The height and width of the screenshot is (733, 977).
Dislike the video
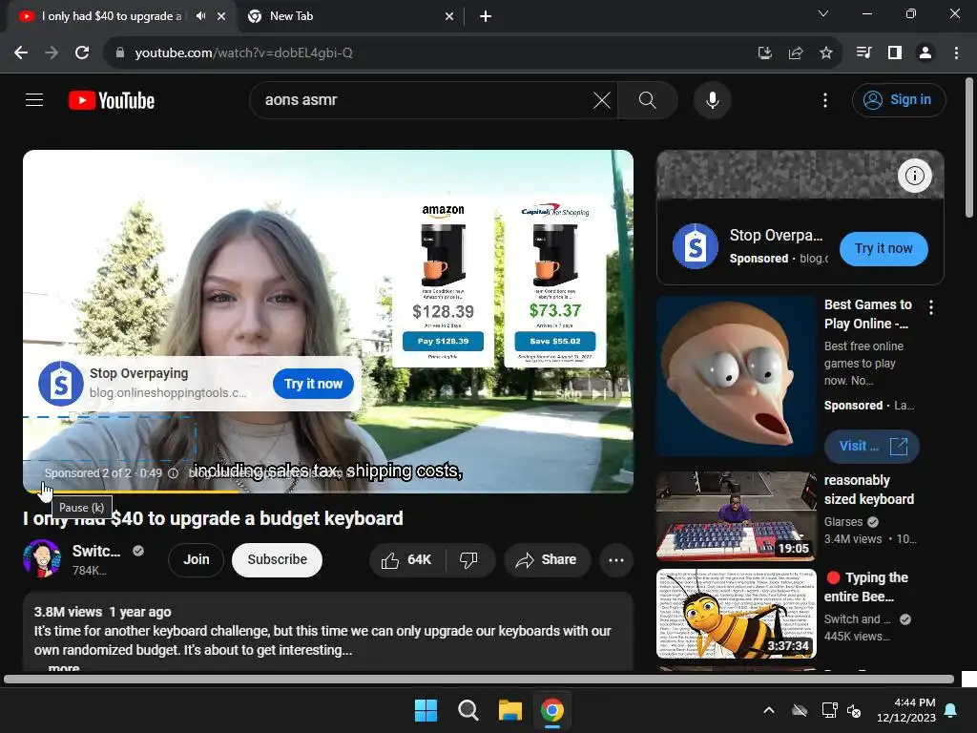[469, 559]
